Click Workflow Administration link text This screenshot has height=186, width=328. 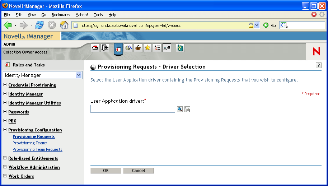click(34, 167)
